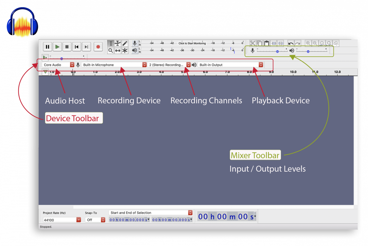This screenshot has width=368, height=246.
Task: Pick the Draw tool
Action: point(124,43)
